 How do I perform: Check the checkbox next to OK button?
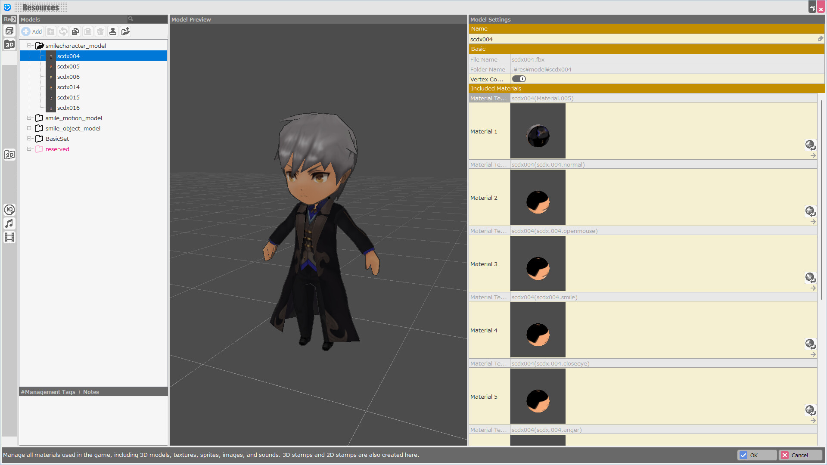[744, 455]
